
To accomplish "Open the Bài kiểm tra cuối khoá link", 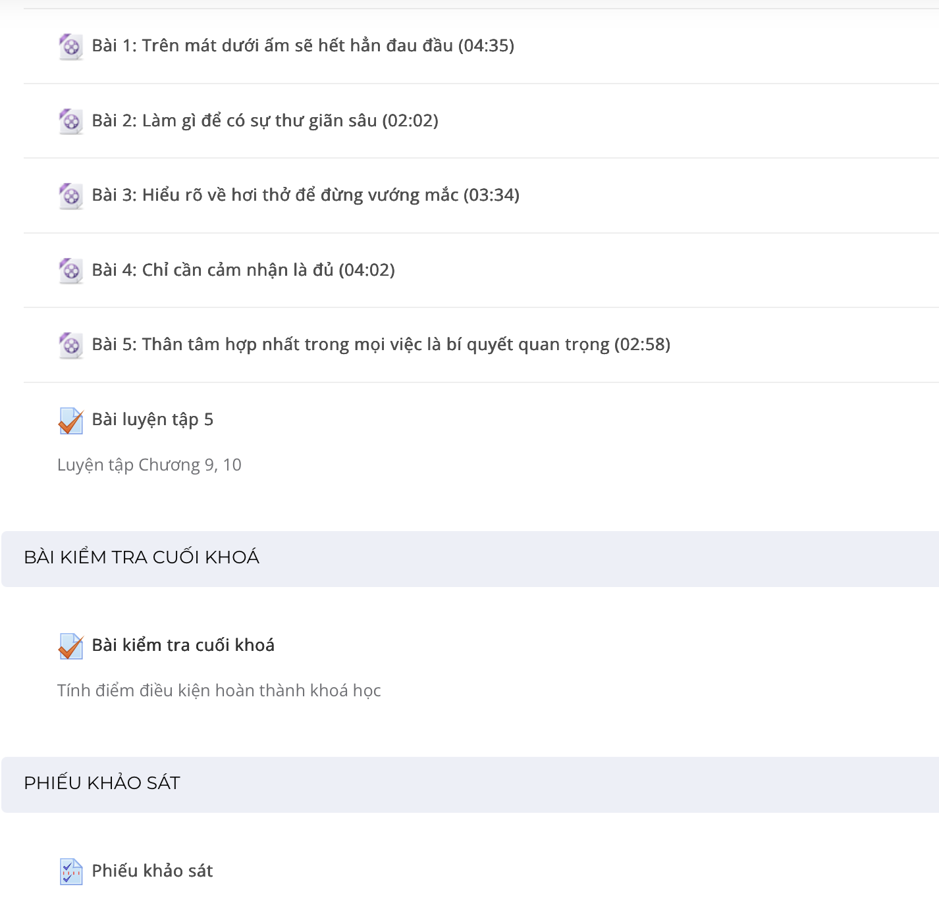I will (183, 645).
